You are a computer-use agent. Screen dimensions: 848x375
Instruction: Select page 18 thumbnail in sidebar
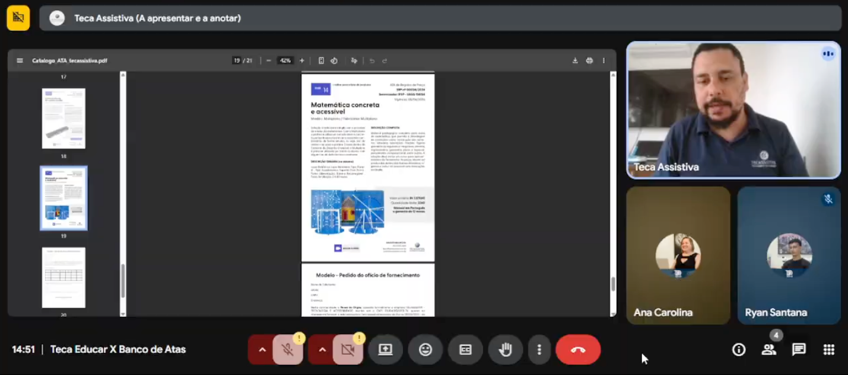63,118
